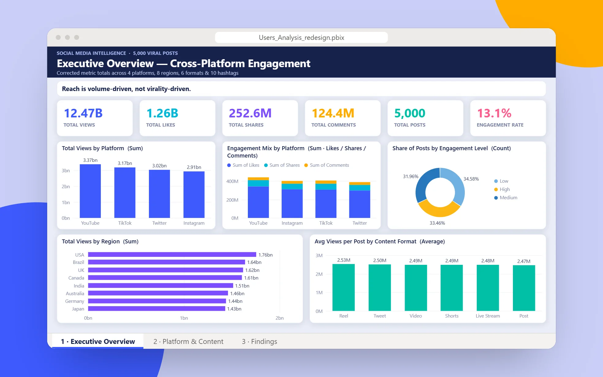Click the YouTube stacked bar in Engagement Mix

[258, 197]
